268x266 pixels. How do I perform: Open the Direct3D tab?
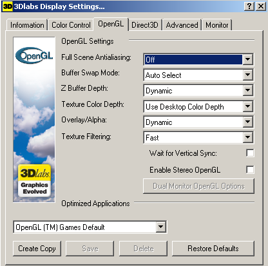tap(145, 25)
